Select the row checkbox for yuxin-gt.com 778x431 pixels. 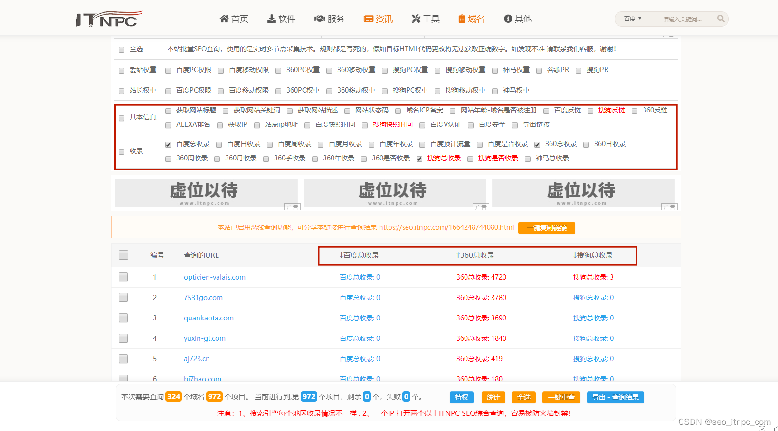pos(123,338)
